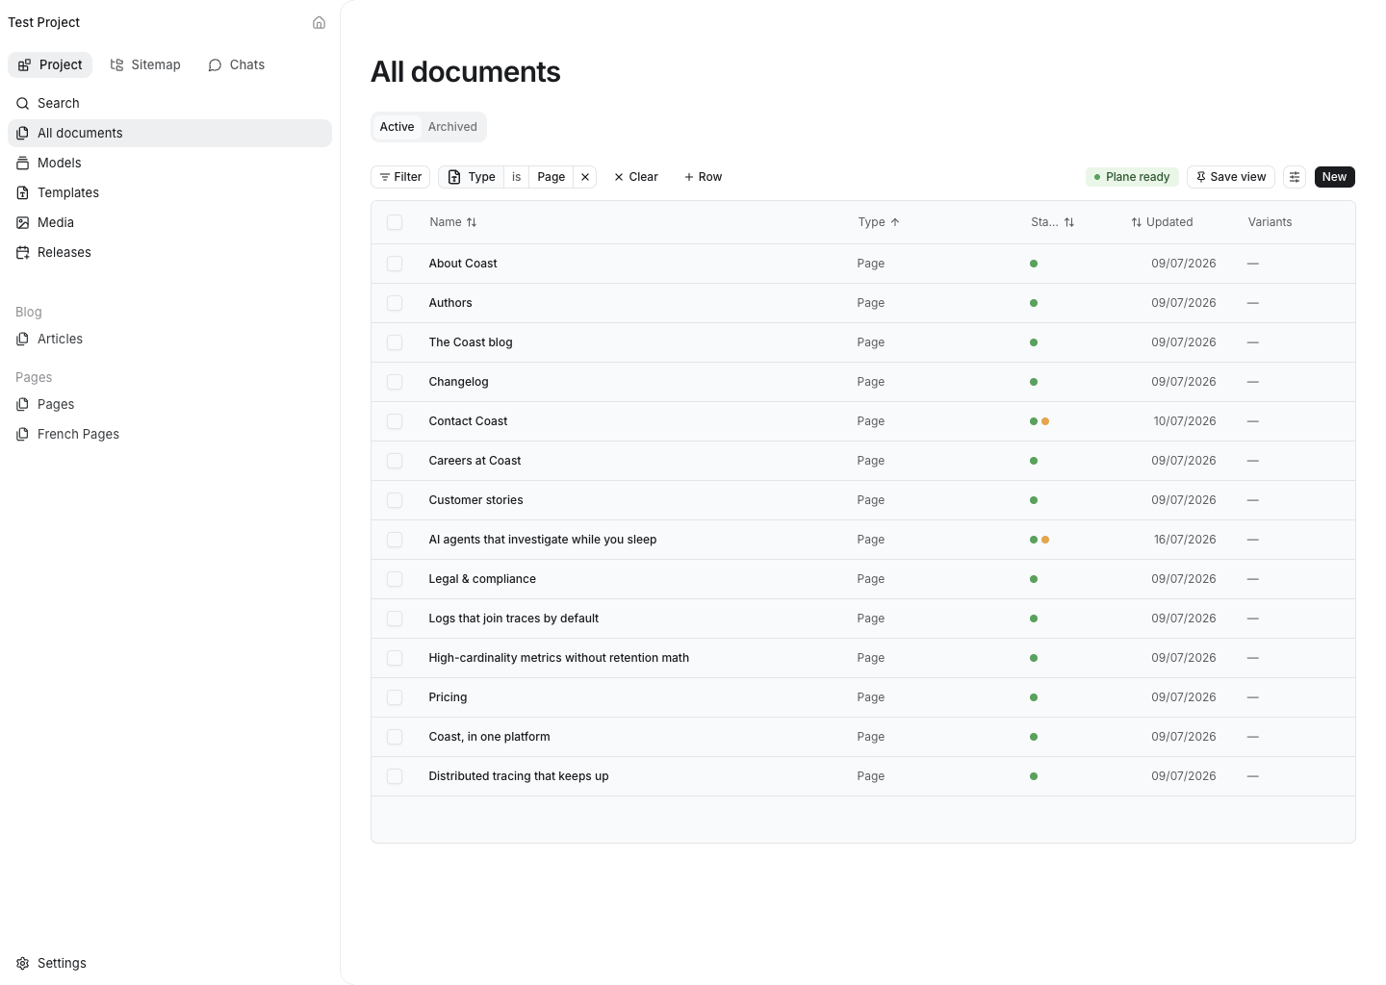This screenshot has height=985, width=1386.
Task: Save the current view
Action: pyautogui.click(x=1231, y=177)
